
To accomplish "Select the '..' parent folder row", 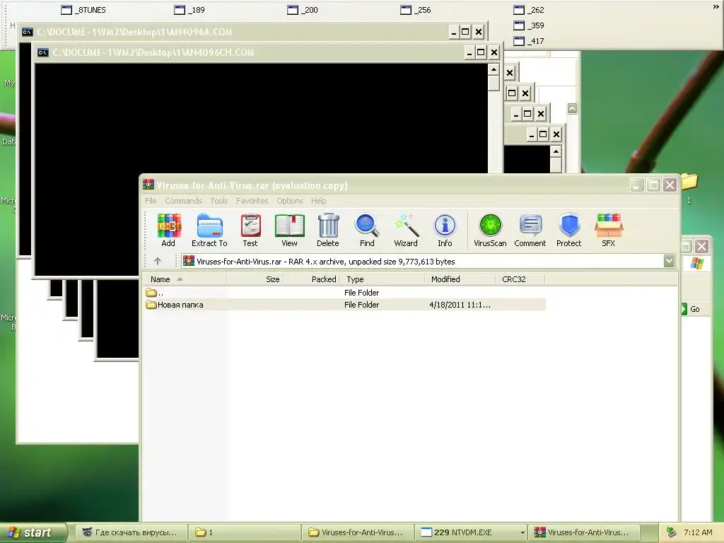I will pyautogui.click(x=344, y=293).
